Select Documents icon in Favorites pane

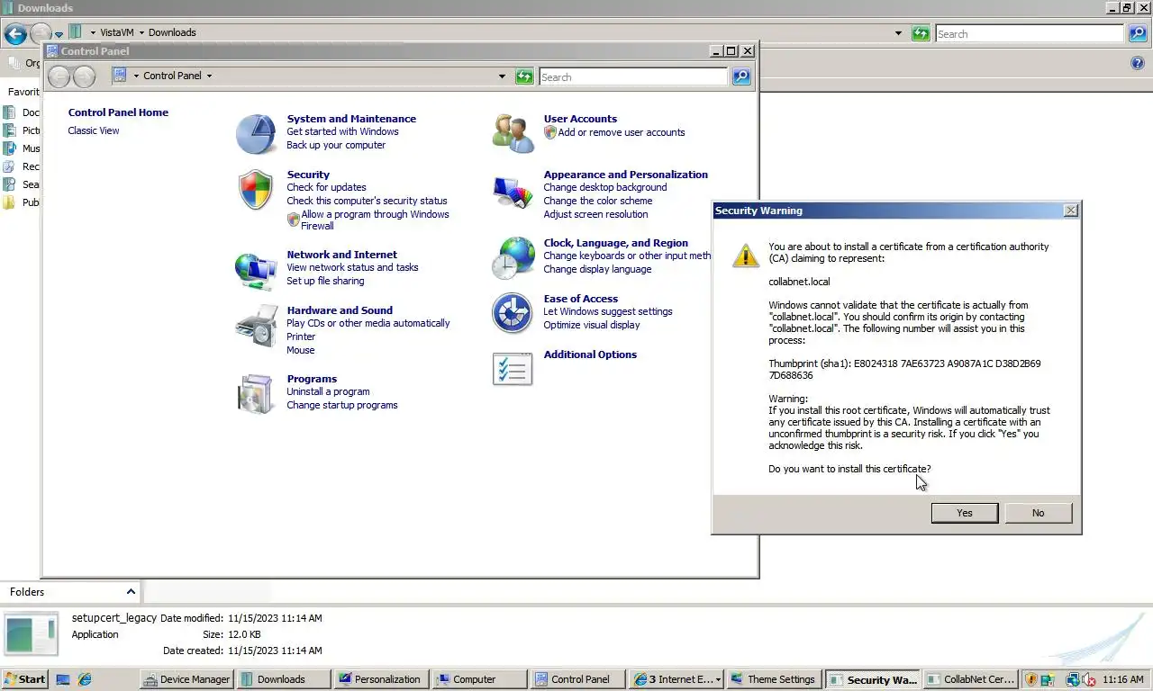coord(9,112)
